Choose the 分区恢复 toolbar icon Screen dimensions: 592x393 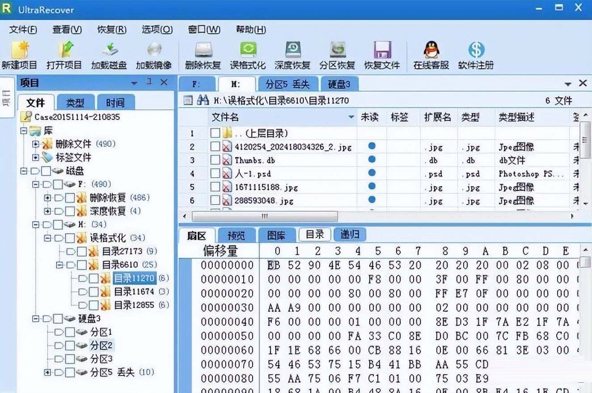(x=338, y=50)
